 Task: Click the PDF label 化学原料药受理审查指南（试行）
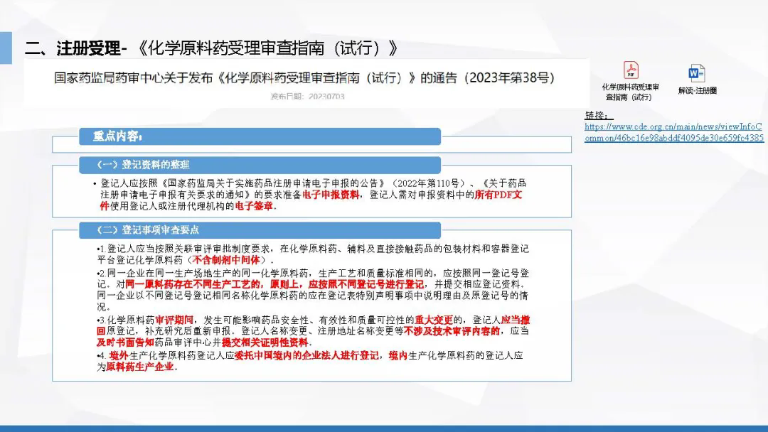coord(630,92)
